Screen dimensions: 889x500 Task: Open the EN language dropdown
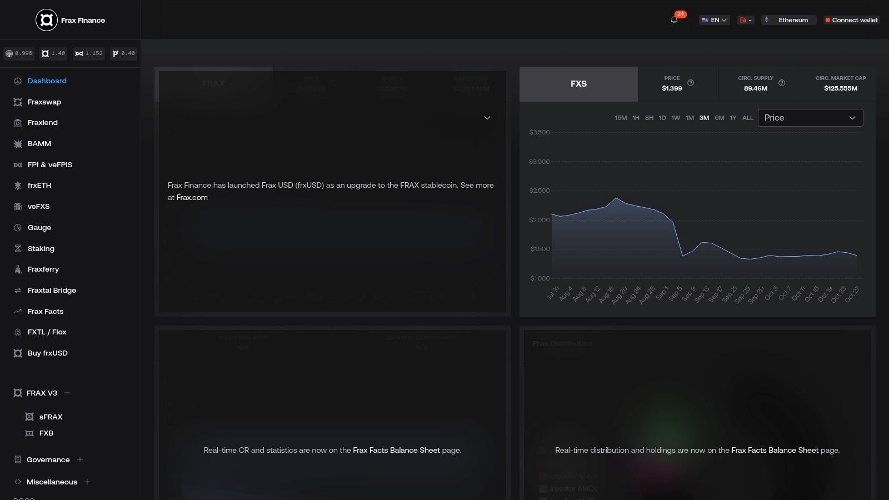[x=714, y=20]
